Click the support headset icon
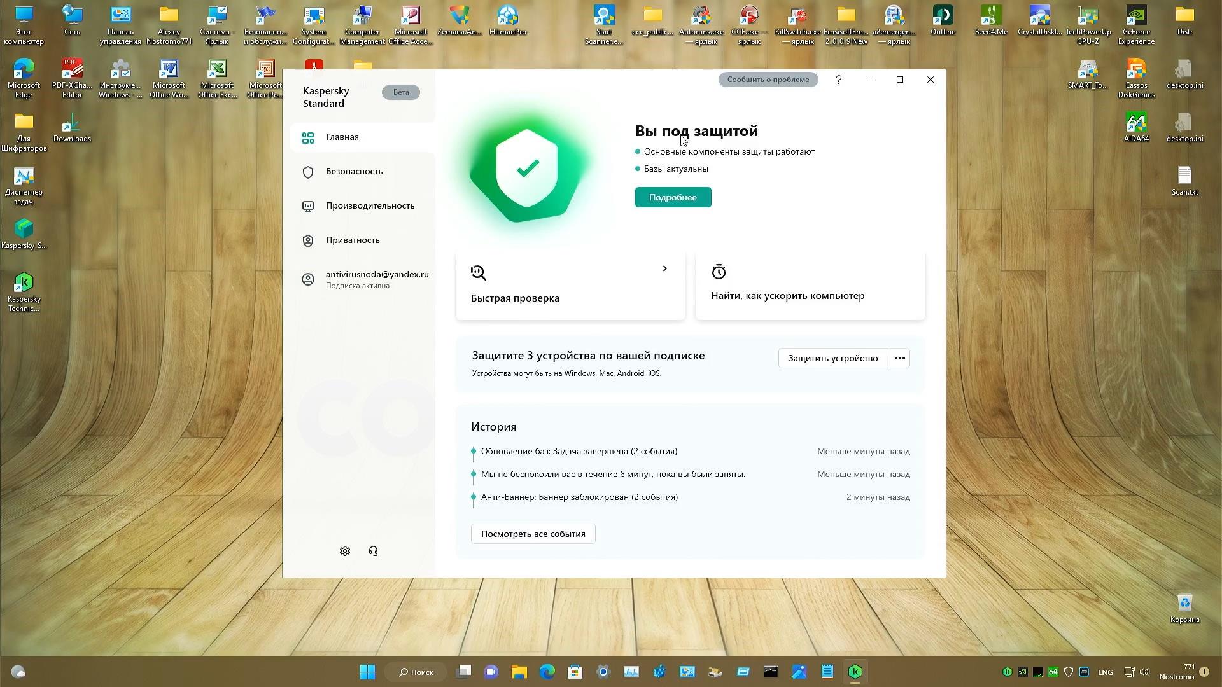Screen dimensions: 1222x687 (374, 551)
